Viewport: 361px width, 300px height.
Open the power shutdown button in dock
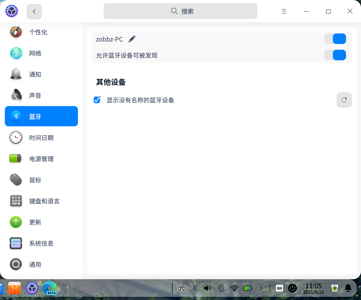[292, 288]
